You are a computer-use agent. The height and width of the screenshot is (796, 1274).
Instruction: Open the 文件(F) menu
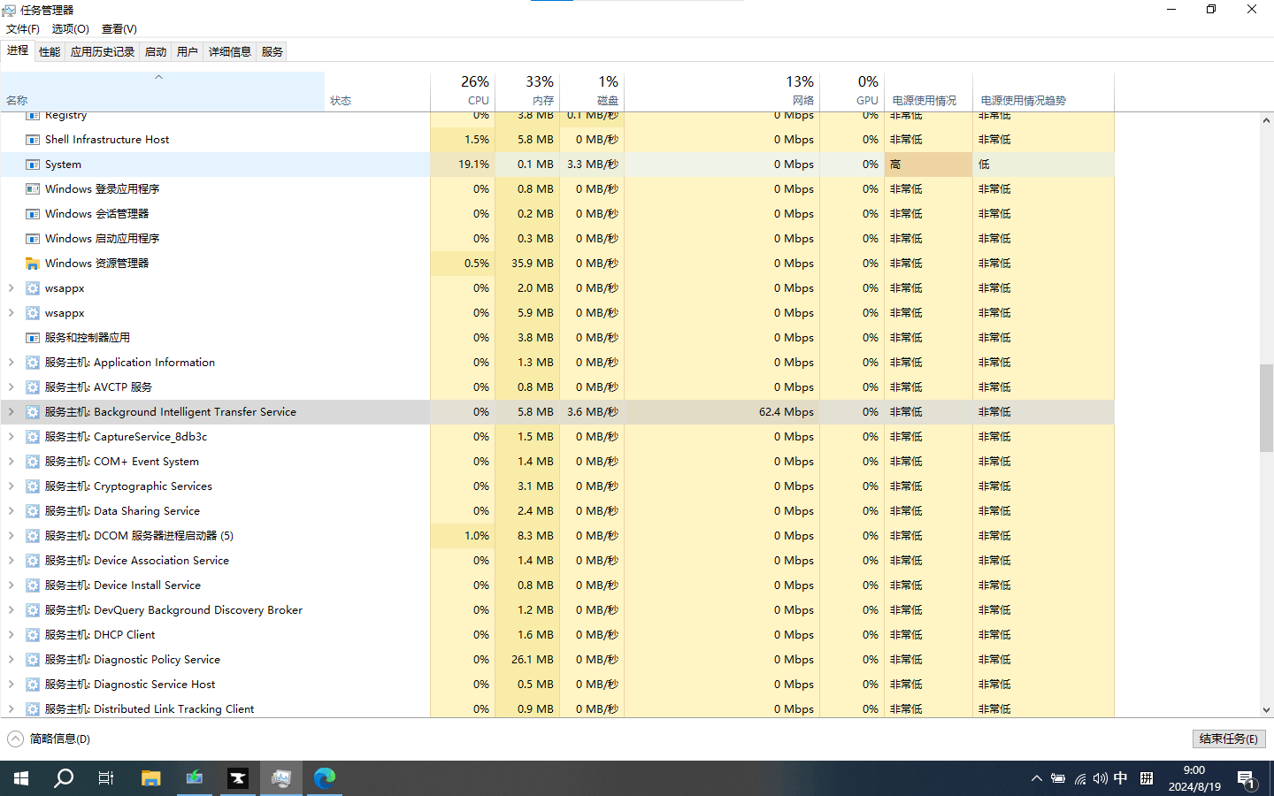click(23, 28)
